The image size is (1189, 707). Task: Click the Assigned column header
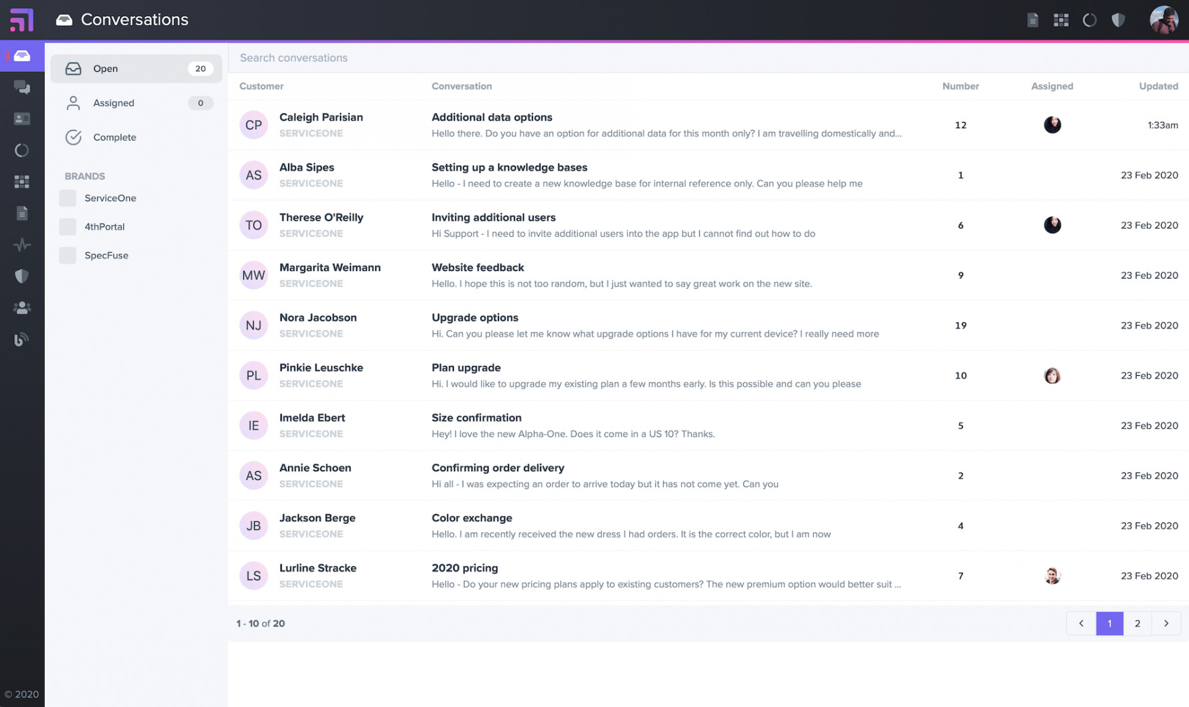pos(1052,86)
